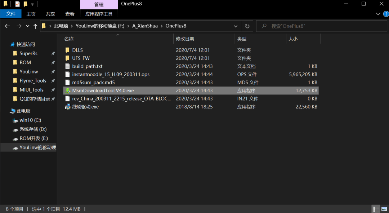Select the MsmDownloadTool V4.0.exe icon
The image size is (389, 213).
point(67,90)
